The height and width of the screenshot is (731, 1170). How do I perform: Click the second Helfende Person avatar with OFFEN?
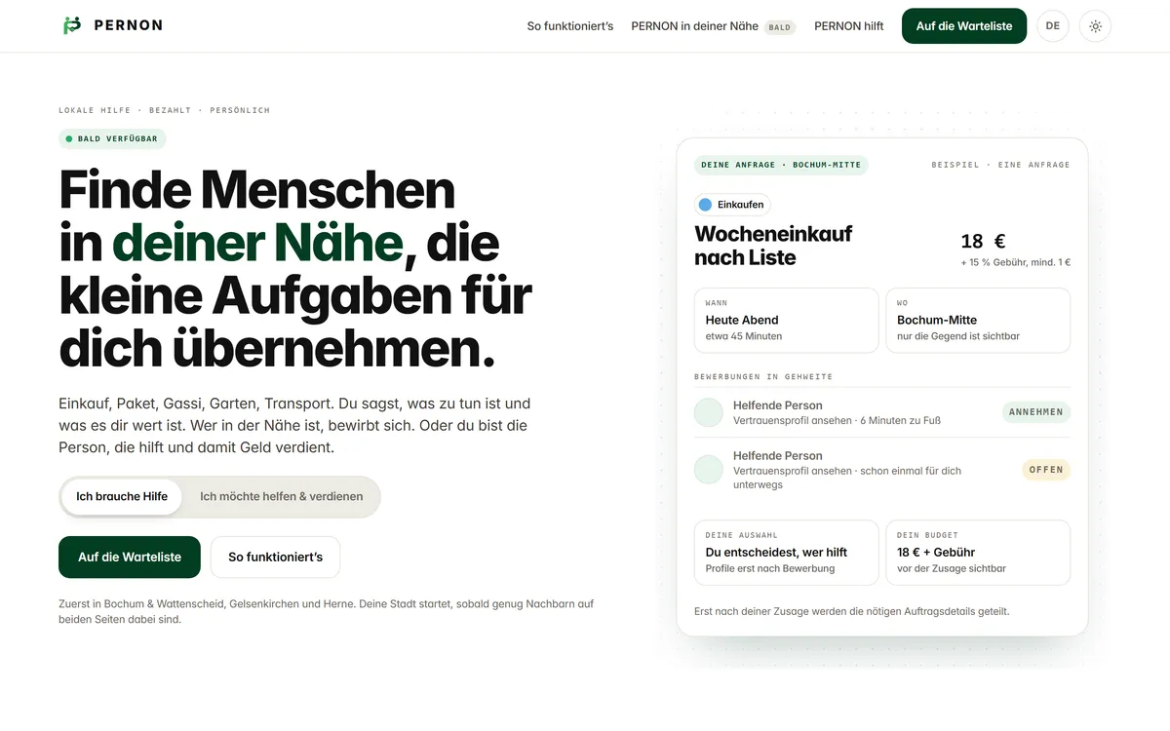click(x=709, y=470)
